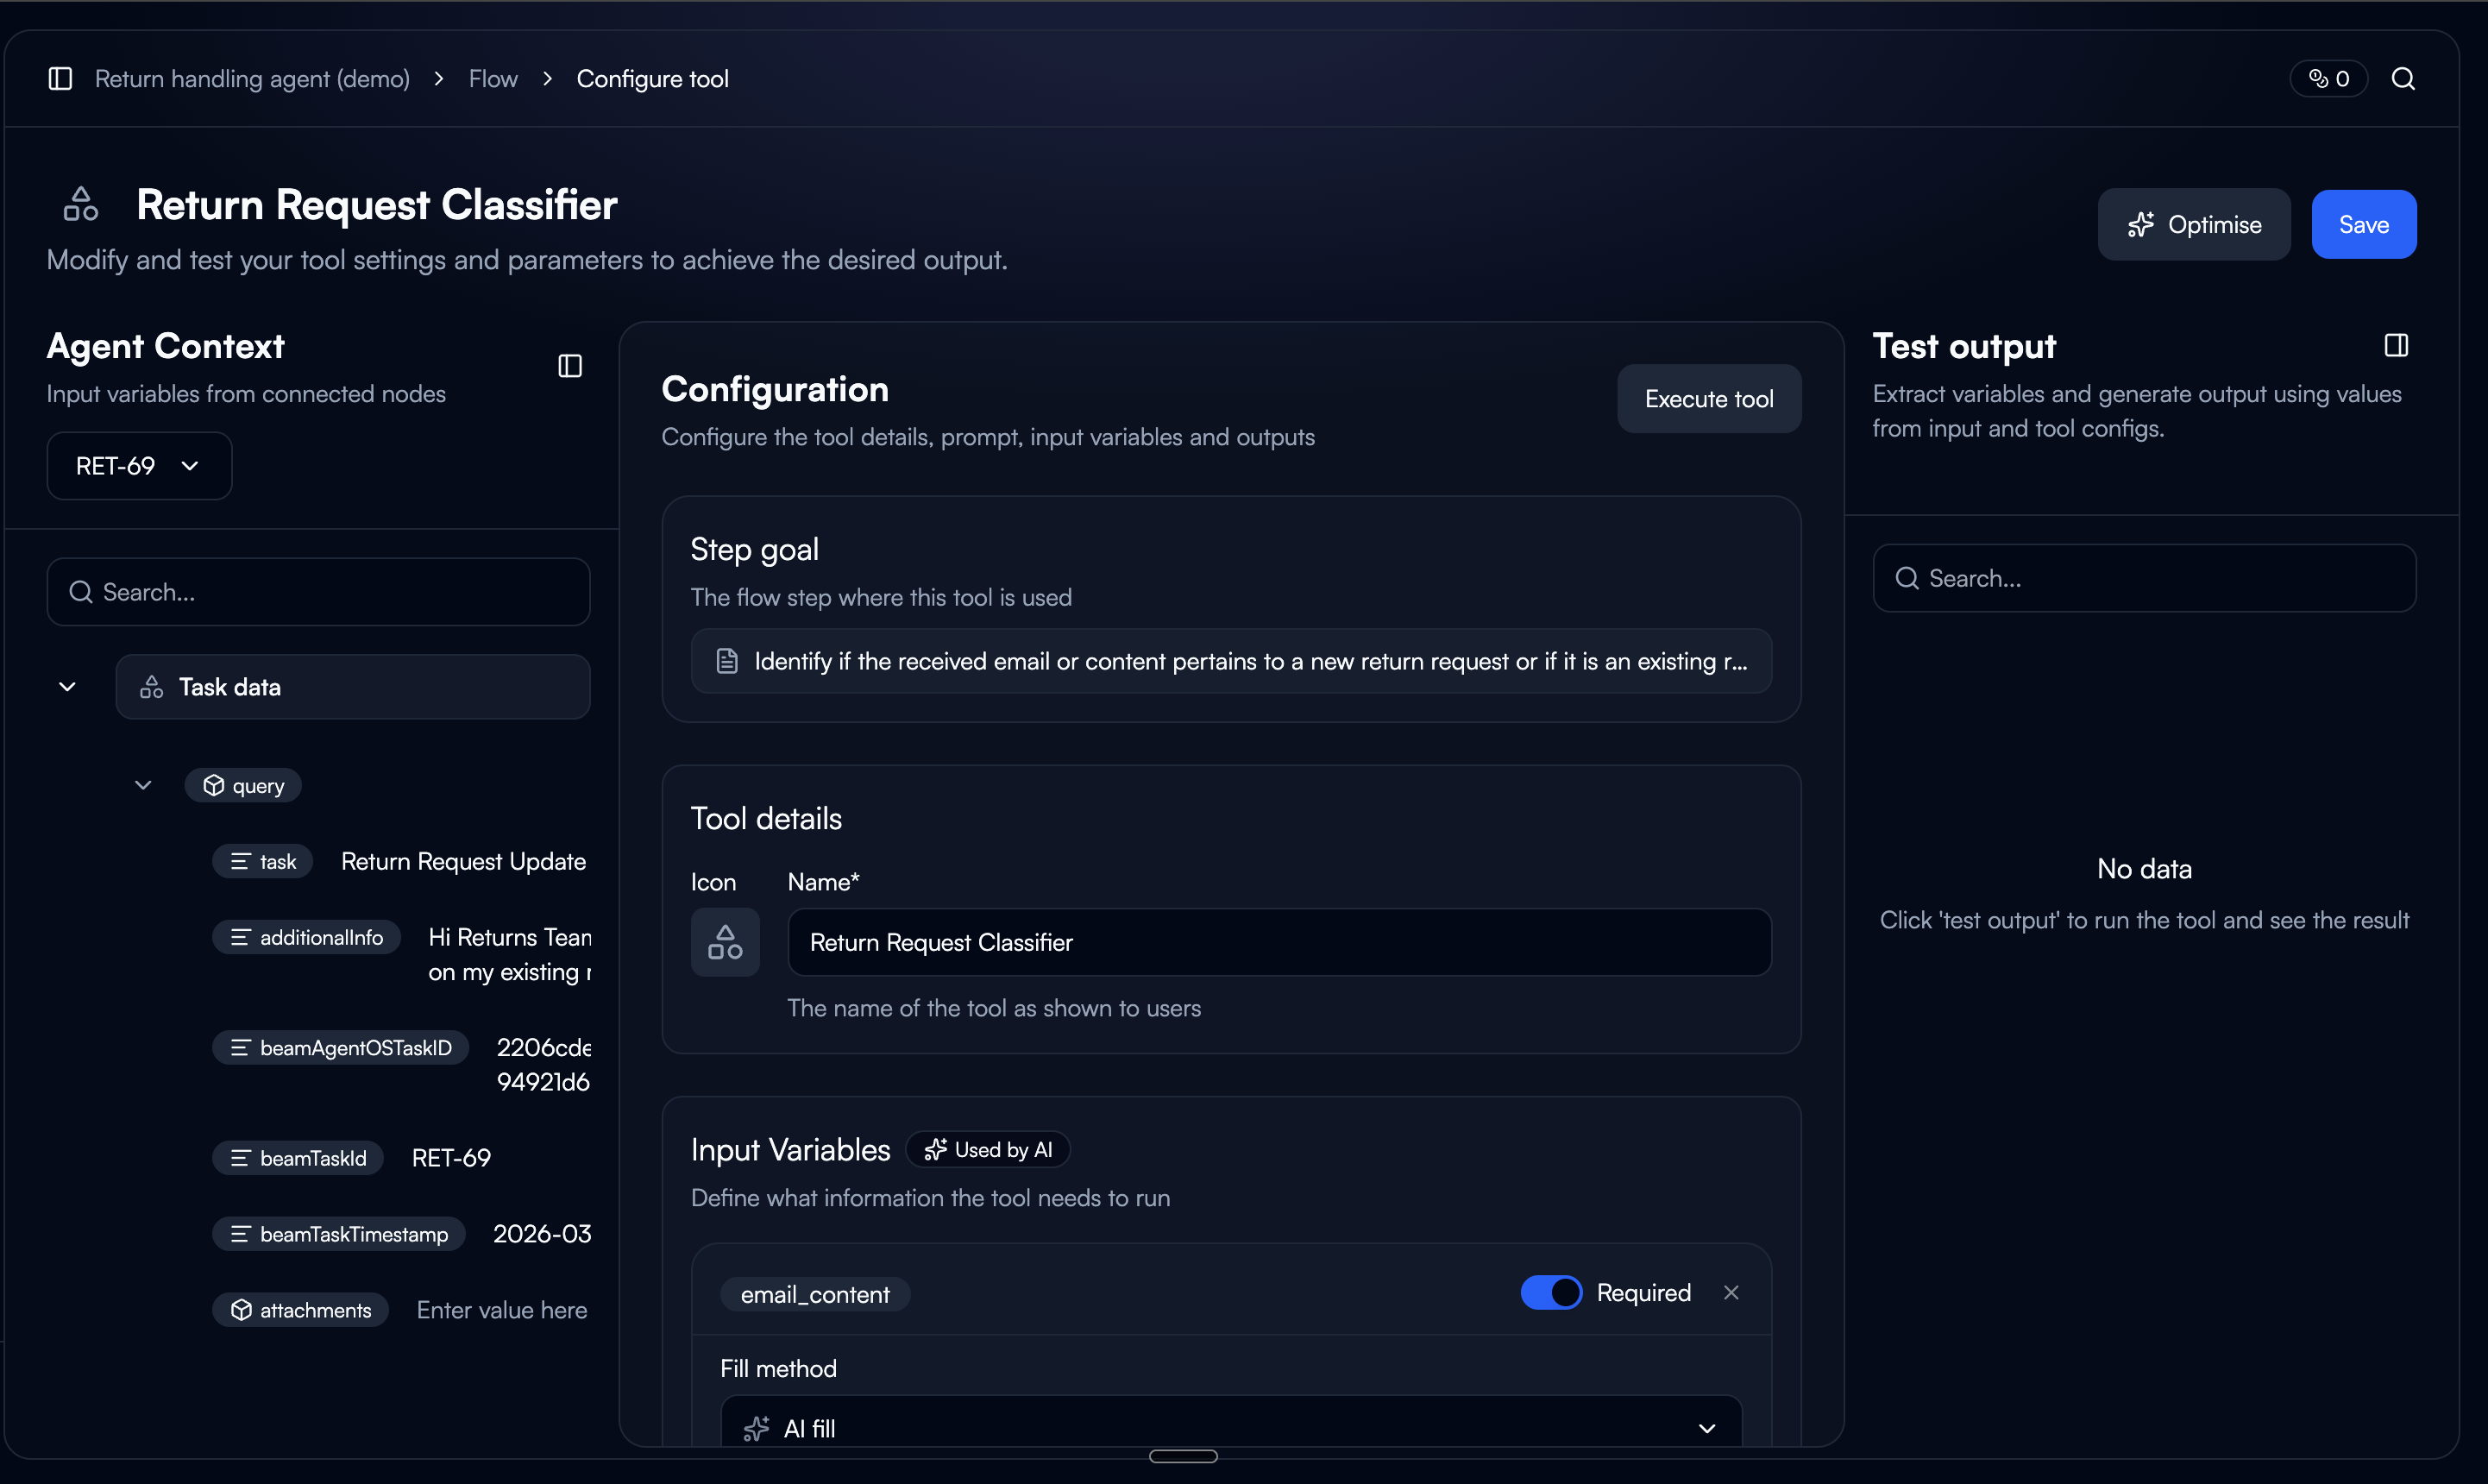The width and height of the screenshot is (2488, 1484).
Task: Collapse the query node chevron
Action: click(x=143, y=786)
